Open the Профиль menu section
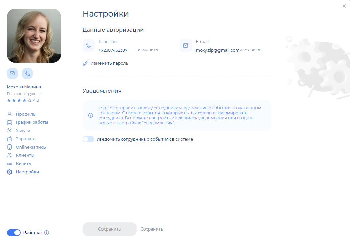The image size is (350, 244). 25,114
